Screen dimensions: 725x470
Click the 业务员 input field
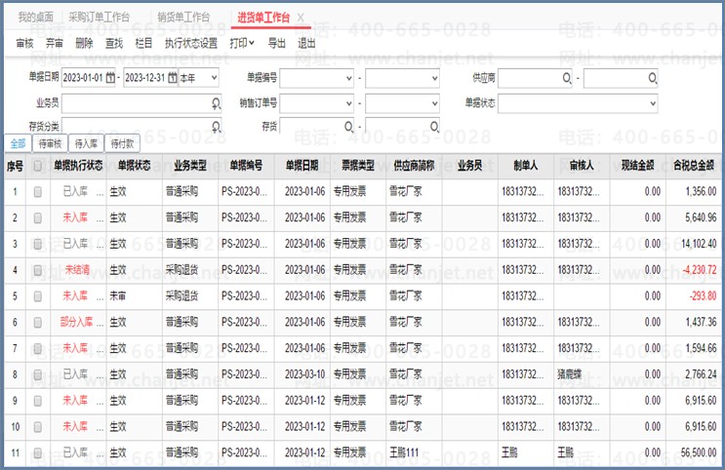(141, 103)
